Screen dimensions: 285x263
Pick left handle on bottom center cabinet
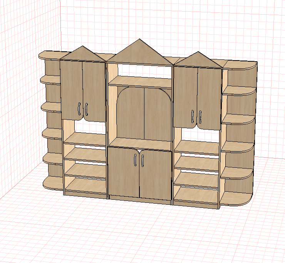[x=135, y=160]
